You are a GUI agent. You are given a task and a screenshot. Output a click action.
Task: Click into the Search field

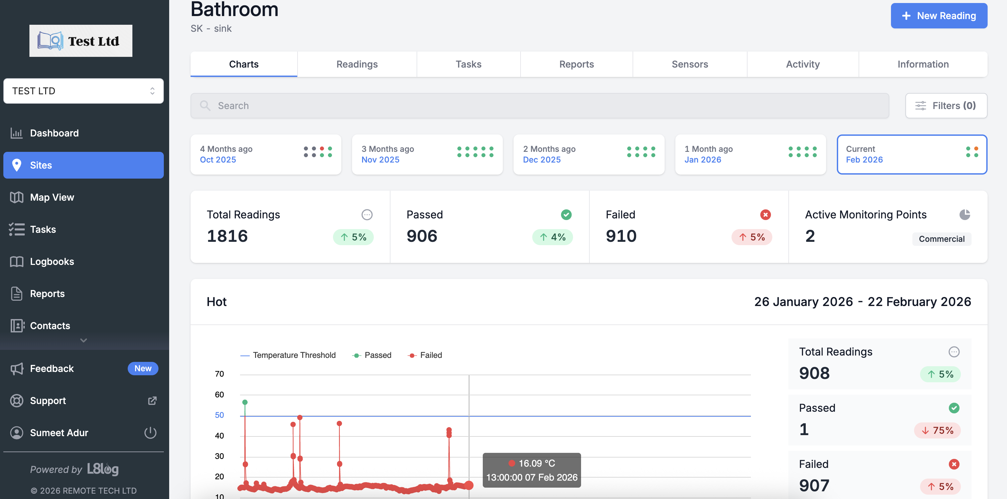point(540,106)
